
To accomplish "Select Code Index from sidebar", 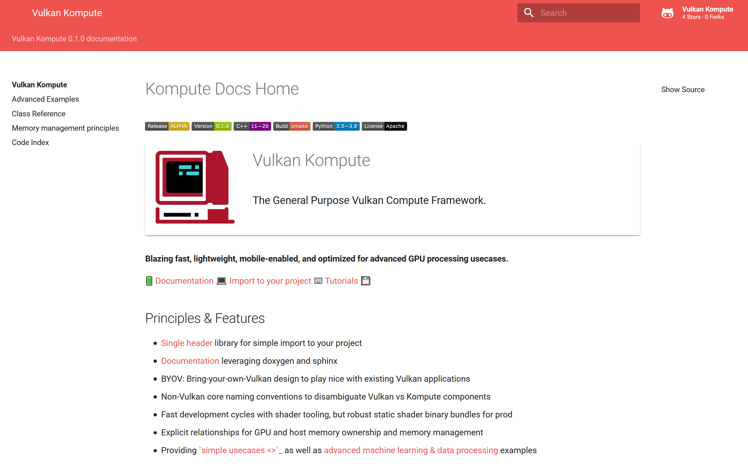I will pyautogui.click(x=30, y=142).
